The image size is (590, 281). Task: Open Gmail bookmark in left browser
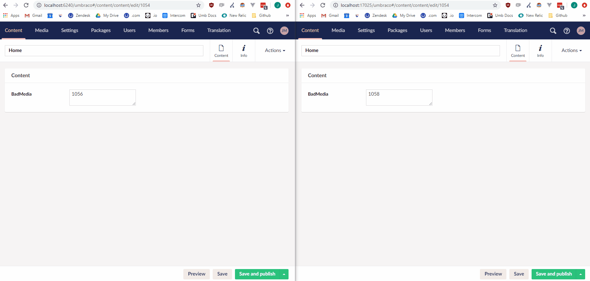(x=34, y=16)
